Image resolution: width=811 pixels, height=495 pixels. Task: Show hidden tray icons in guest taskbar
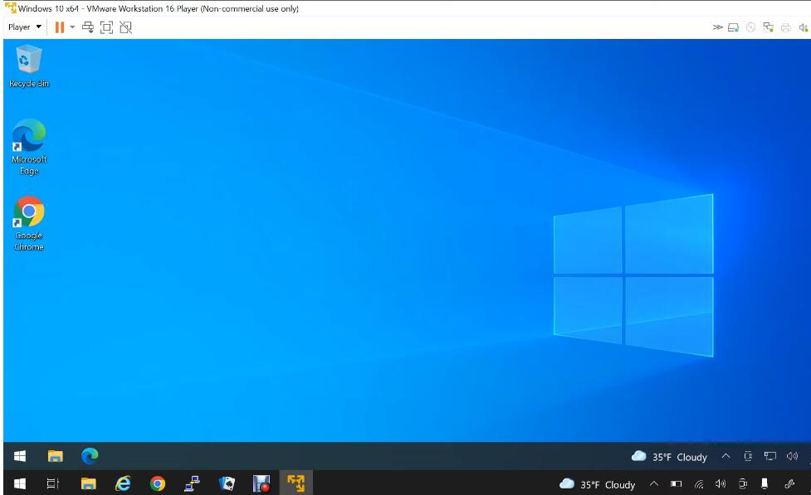pyautogui.click(x=726, y=456)
